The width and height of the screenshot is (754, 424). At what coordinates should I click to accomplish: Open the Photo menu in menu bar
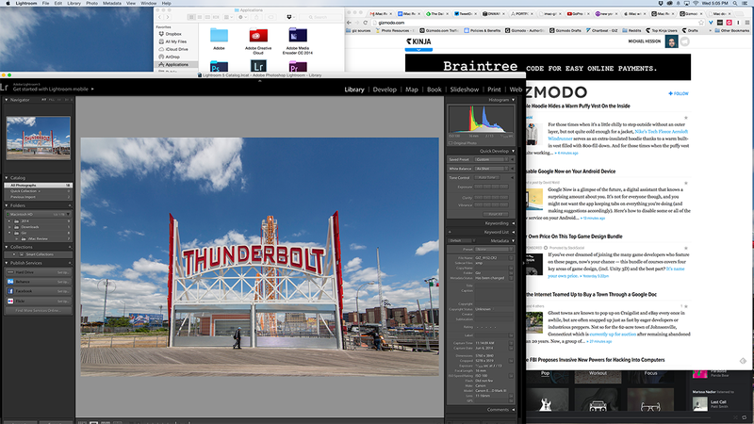(91, 4)
